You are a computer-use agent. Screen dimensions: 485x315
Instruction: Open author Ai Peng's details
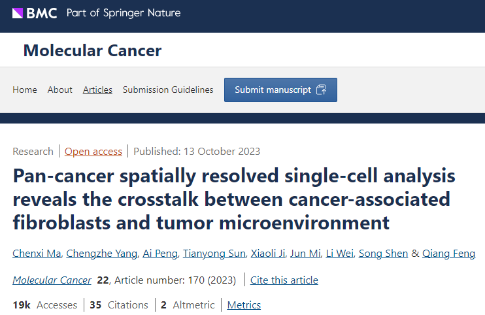pos(160,254)
